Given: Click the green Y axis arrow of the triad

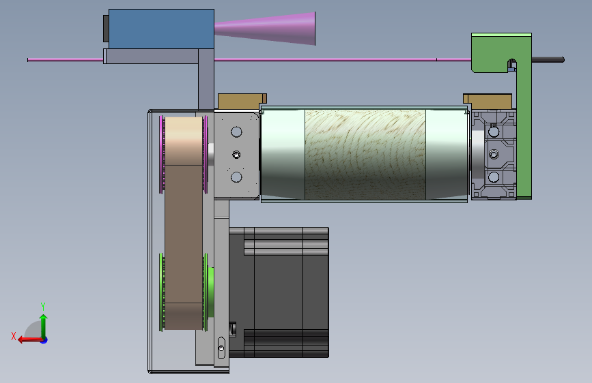Looking at the screenshot, I should 44,326.
